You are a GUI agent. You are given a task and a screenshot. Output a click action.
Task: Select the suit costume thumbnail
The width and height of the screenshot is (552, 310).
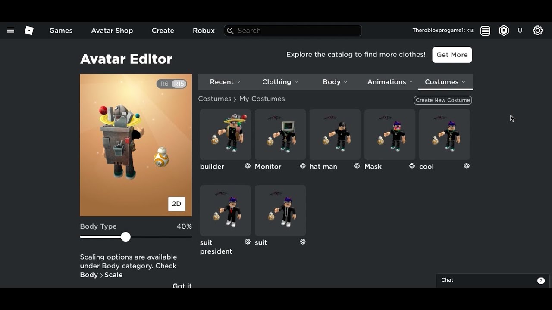(x=280, y=211)
